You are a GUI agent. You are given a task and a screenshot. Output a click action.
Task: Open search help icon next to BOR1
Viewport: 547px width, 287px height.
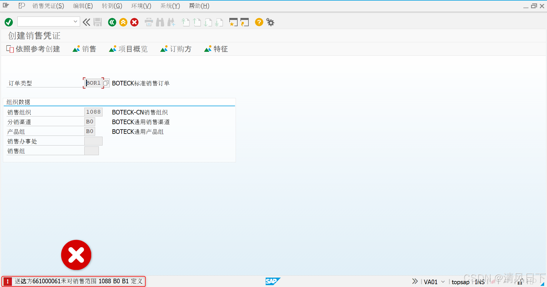point(106,83)
